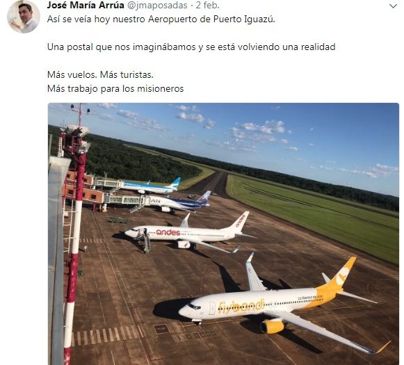Open José María Arrúa's profile picture
This screenshot has height=365, width=404.
(24, 17)
